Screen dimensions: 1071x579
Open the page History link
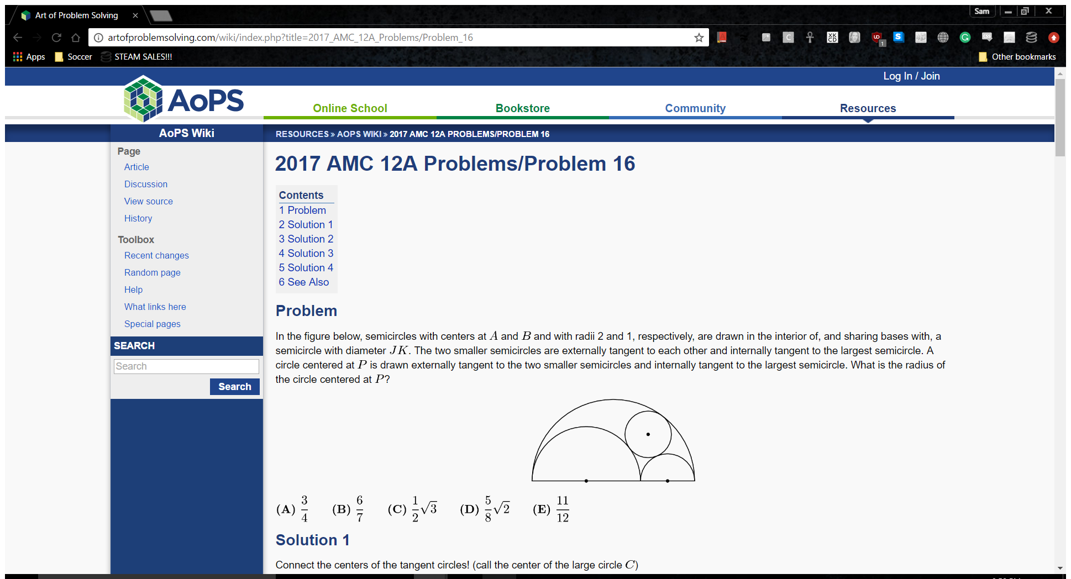138,218
